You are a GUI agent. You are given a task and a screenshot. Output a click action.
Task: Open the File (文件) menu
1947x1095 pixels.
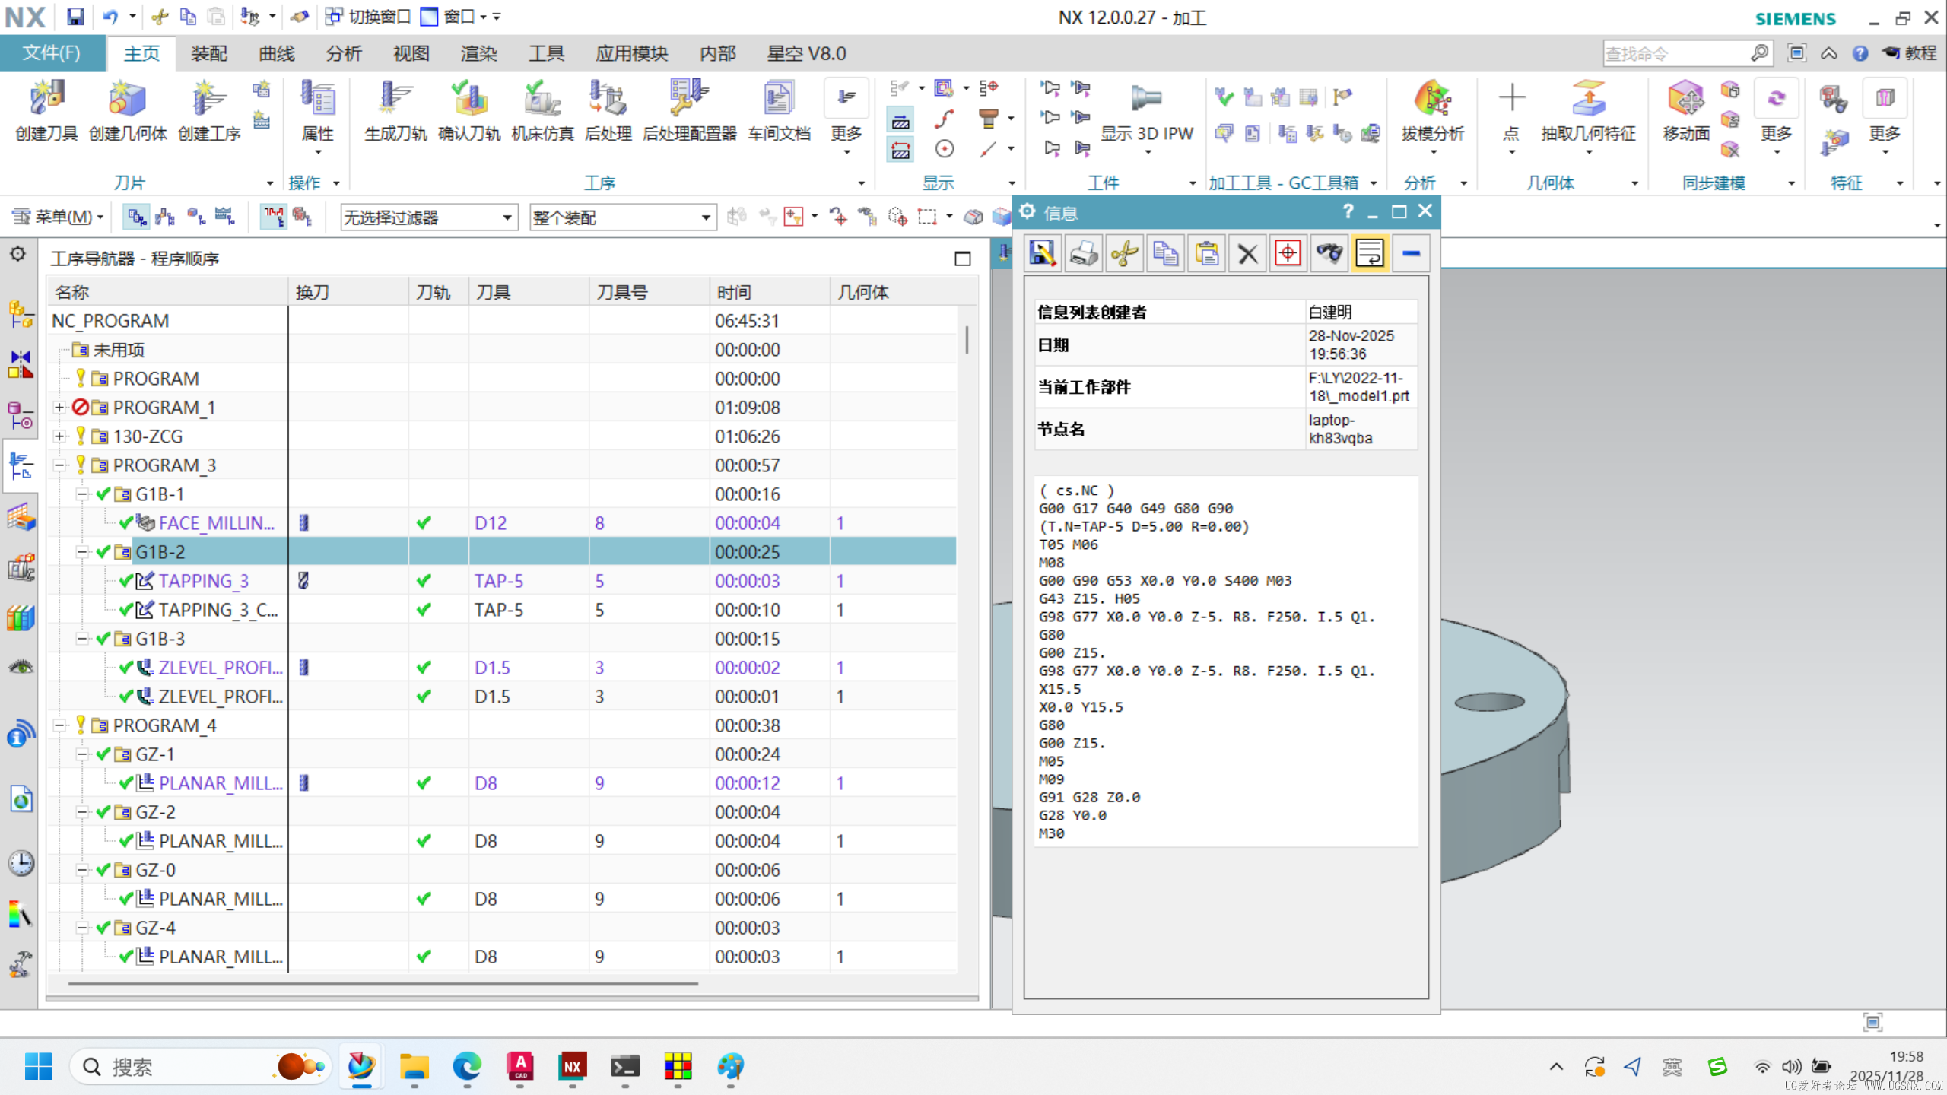52,53
